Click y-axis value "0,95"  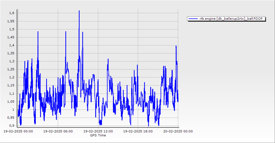[11, 118]
